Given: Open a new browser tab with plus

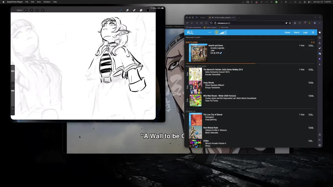Looking at the screenshot, I should point(239,18).
